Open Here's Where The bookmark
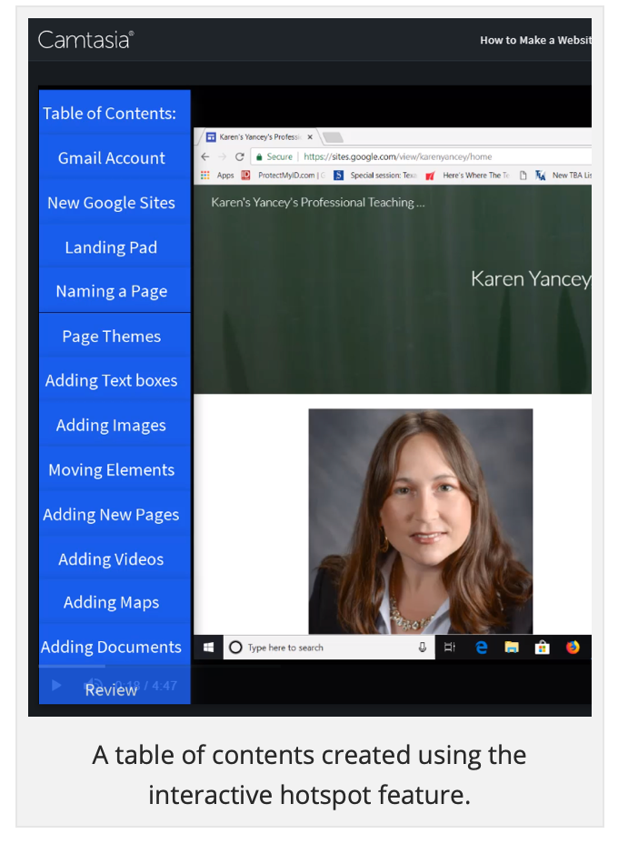Screen dimensions: 618x844 click(x=467, y=175)
